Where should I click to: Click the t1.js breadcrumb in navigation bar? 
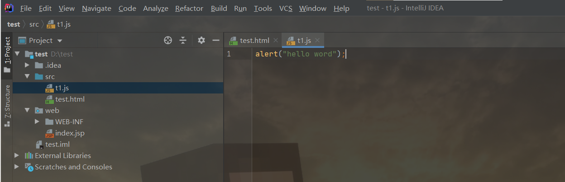58,24
